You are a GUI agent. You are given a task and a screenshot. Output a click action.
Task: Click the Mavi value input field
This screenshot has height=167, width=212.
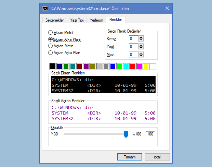tap(134, 55)
